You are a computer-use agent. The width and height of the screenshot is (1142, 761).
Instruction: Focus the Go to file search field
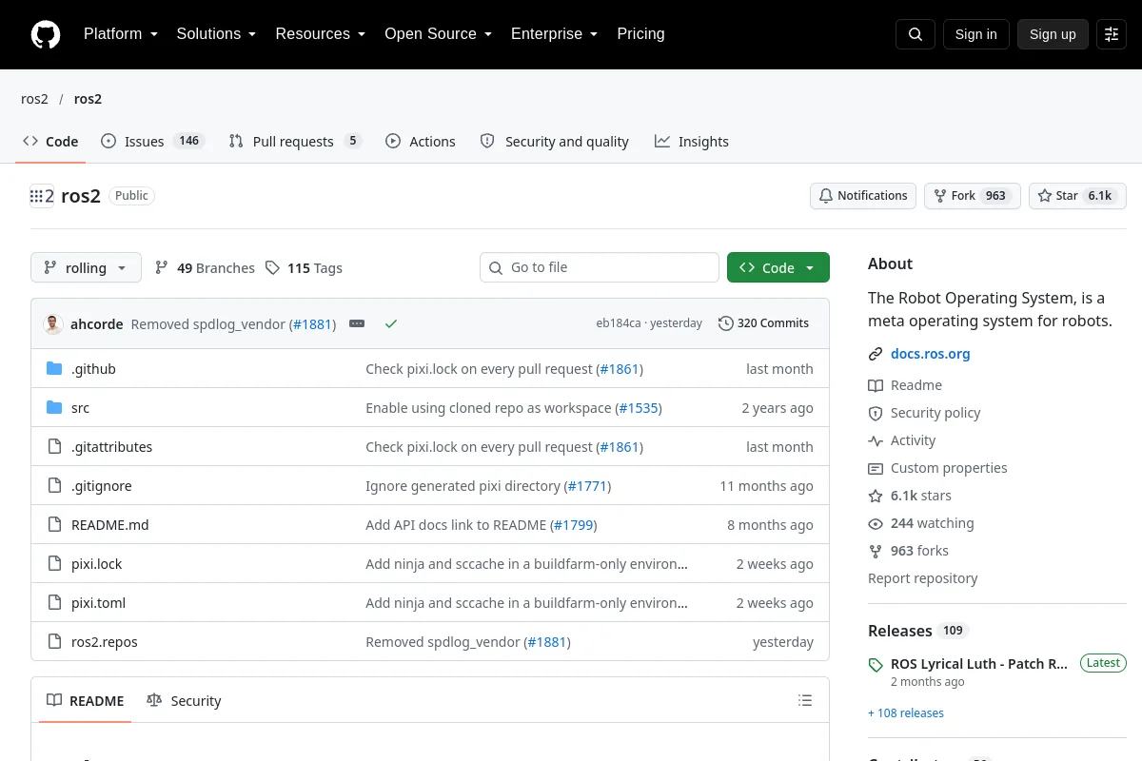tap(600, 268)
